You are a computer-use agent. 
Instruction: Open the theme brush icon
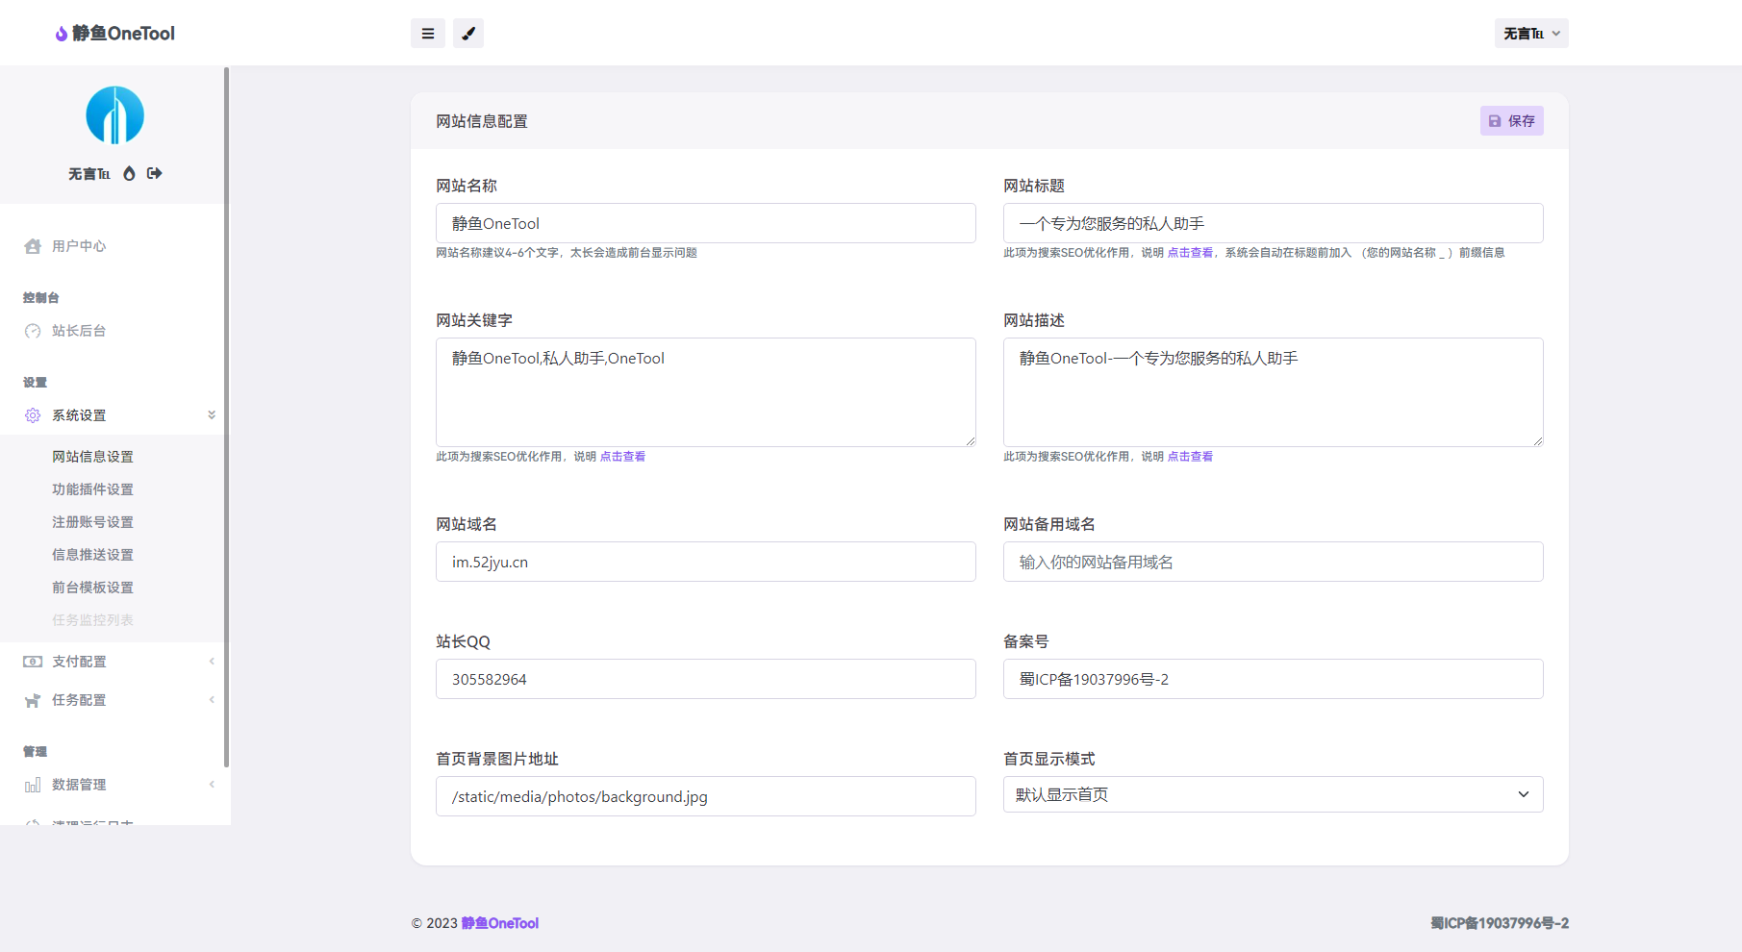click(x=468, y=34)
